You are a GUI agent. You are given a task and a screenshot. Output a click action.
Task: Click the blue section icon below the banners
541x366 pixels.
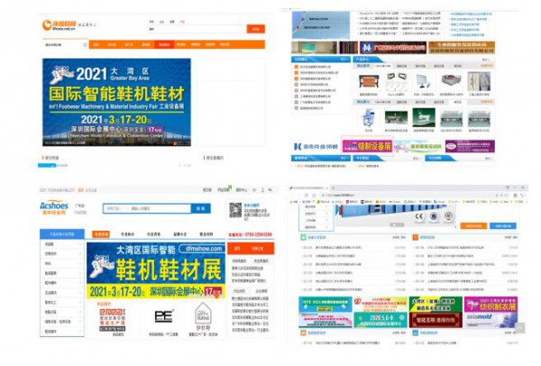(416, 333)
